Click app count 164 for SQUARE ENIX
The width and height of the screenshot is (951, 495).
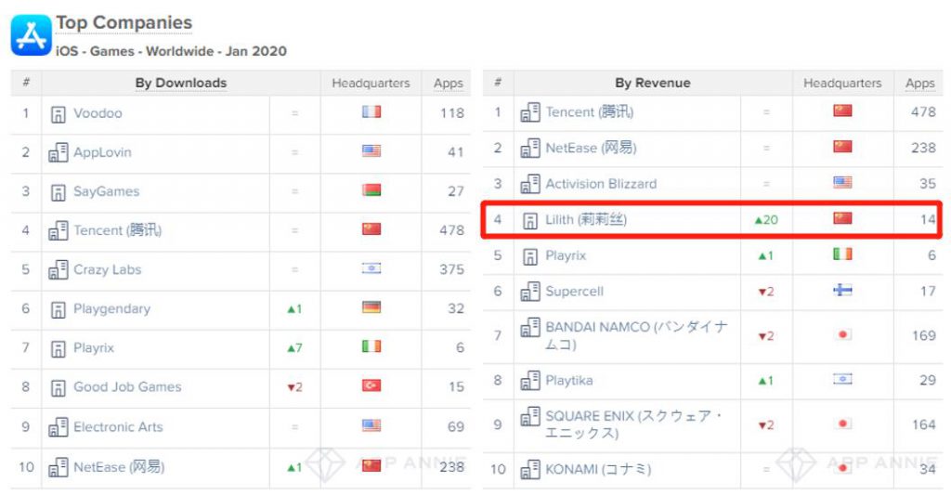[x=924, y=424]
